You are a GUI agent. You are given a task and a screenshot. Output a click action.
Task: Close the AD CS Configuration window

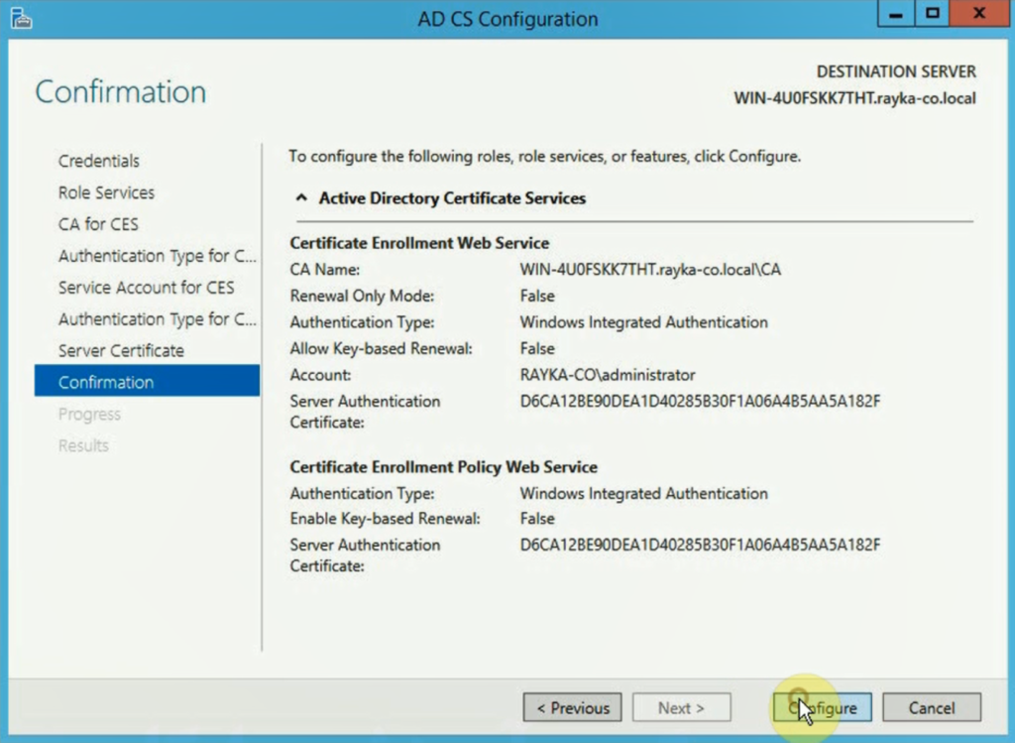979,14
